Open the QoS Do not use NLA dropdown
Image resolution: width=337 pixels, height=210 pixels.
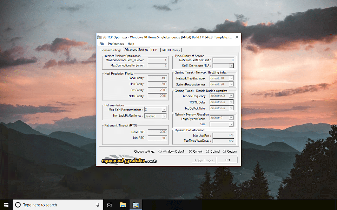(231, 66)
